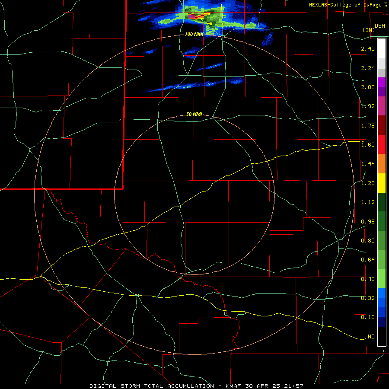Click the 0.32 scale value
Image resolution: width=389 pixels, height=389 pixels.
pyautogui.click(x=368, y=298)
